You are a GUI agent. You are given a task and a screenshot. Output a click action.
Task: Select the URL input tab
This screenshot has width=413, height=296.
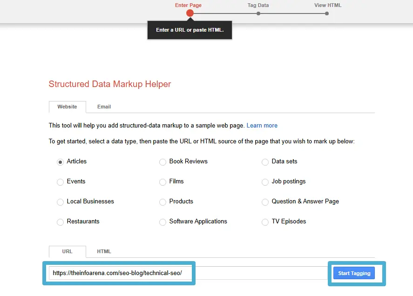(67, 251)
